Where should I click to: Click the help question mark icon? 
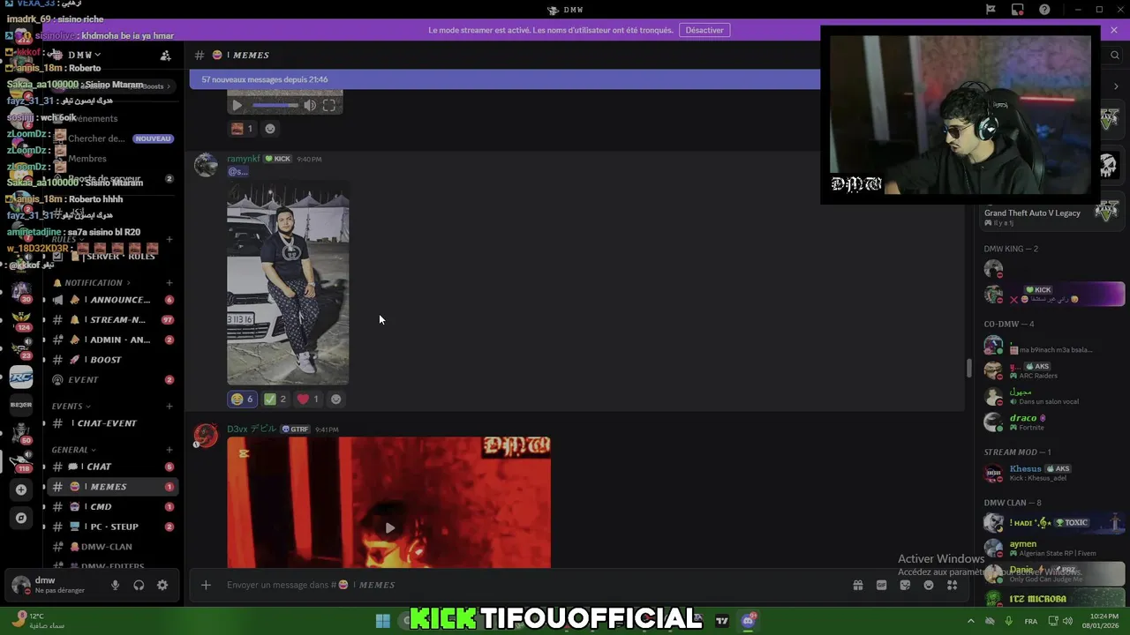point(1044,10)
